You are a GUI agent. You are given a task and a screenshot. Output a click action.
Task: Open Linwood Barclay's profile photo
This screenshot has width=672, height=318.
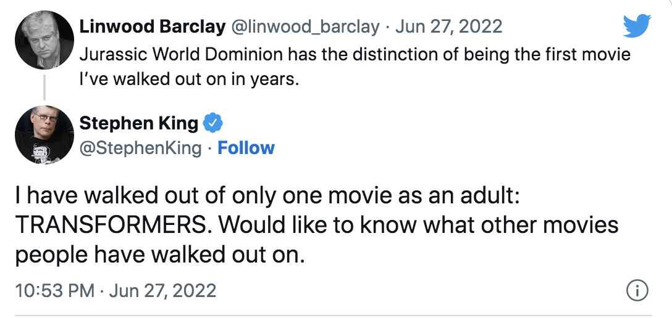[44, 41]
